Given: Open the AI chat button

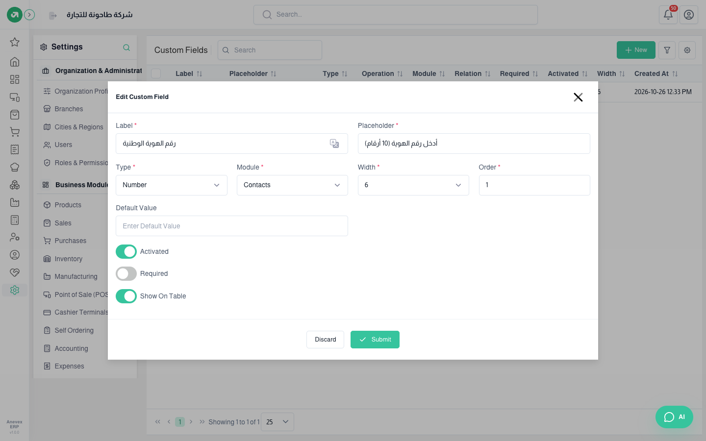Looking at the screenshot, I should click(x=674, y=417).
